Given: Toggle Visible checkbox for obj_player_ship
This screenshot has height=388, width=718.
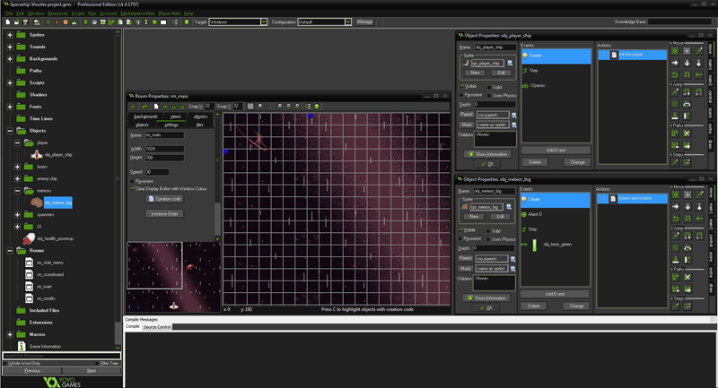Looking at the screenshot, I should tap(462, 87).
